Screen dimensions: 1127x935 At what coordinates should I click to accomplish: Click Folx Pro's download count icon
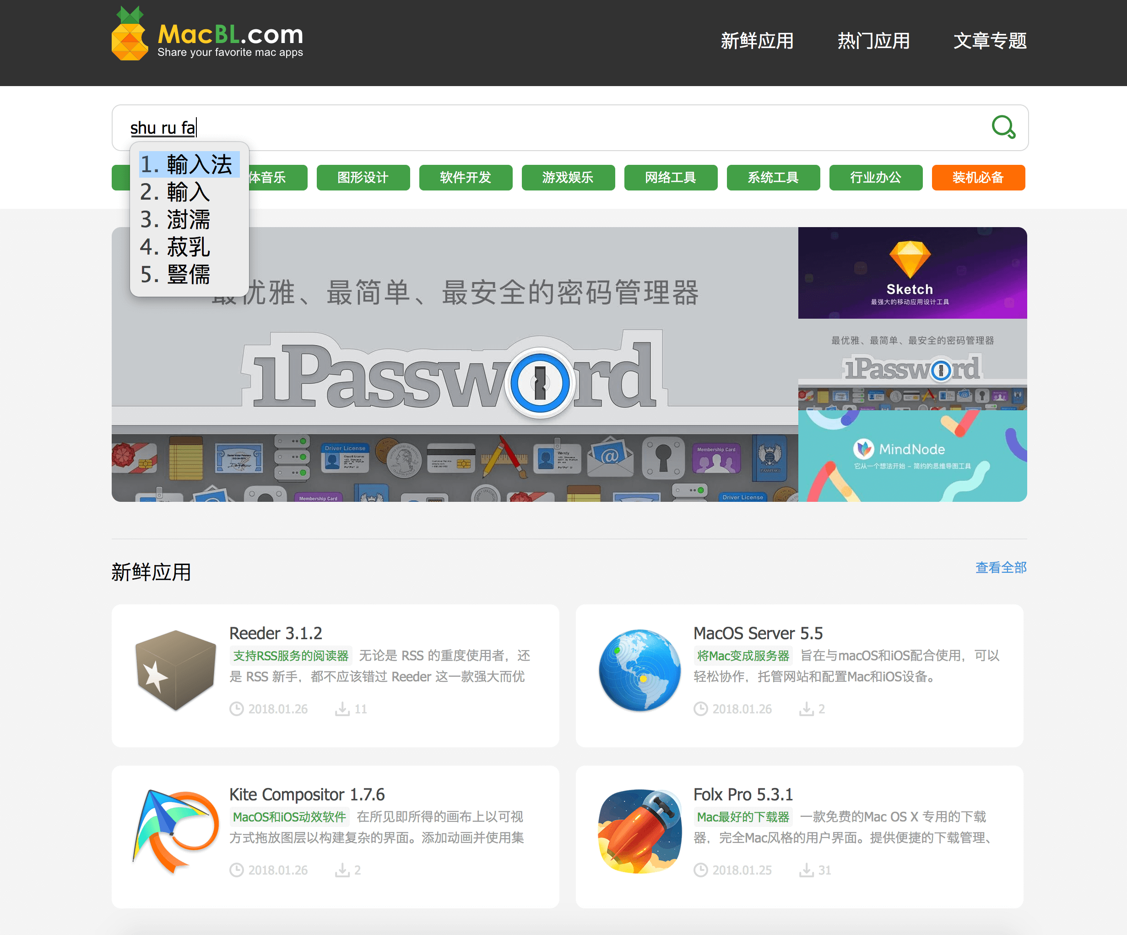click(806, 870)
